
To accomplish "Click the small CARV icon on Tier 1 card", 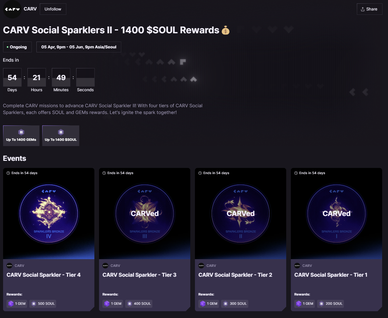I will [297, 266].
